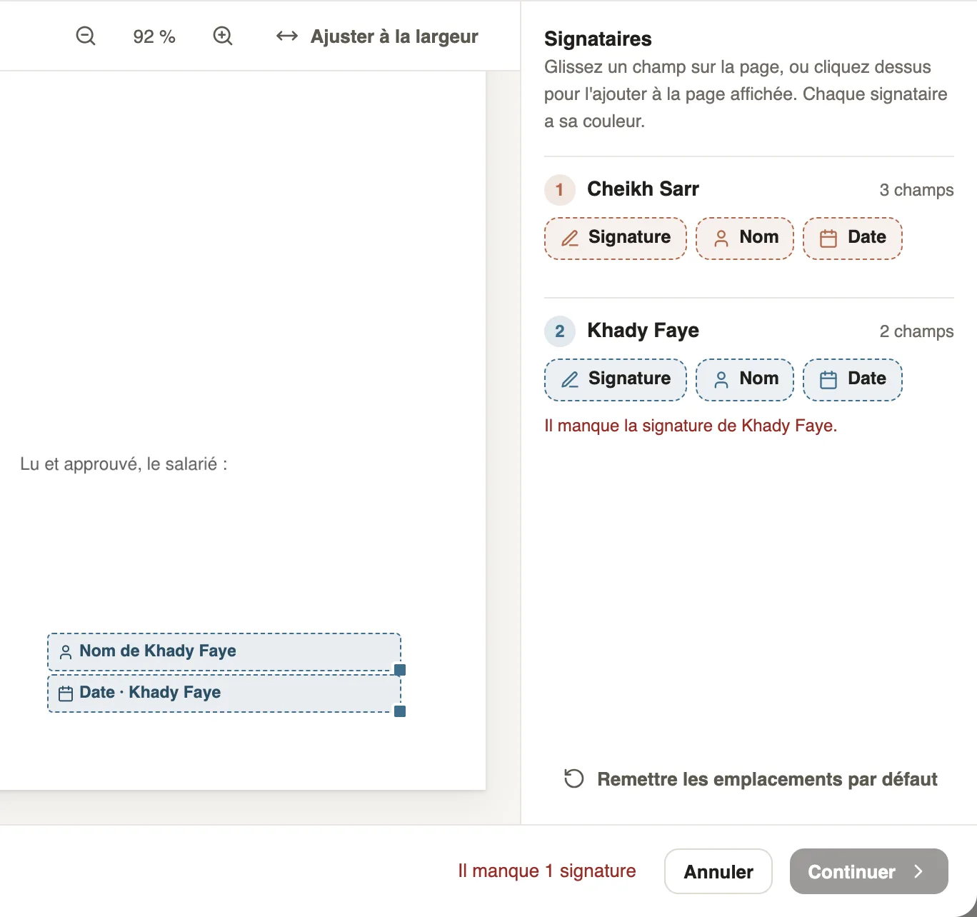
Task: Click the Continuer button
Action: click(x=868, y=871)
